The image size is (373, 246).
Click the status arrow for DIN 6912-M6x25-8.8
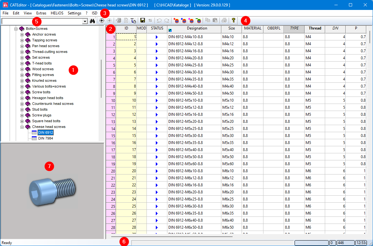pyautogui.click(x=156, y=199)
